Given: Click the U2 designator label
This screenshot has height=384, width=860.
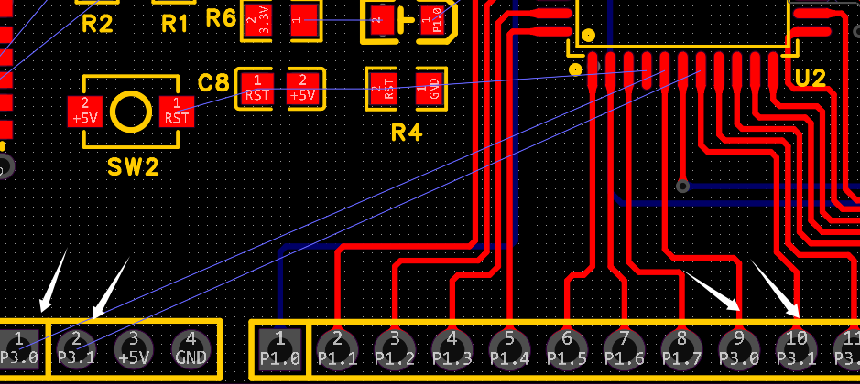Looking at the screenshot, I should click(810, 79).
